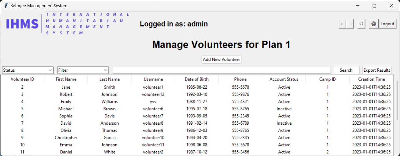Select first name Daniel cell
The image size is (400, 156).
(x=66, y=152)
